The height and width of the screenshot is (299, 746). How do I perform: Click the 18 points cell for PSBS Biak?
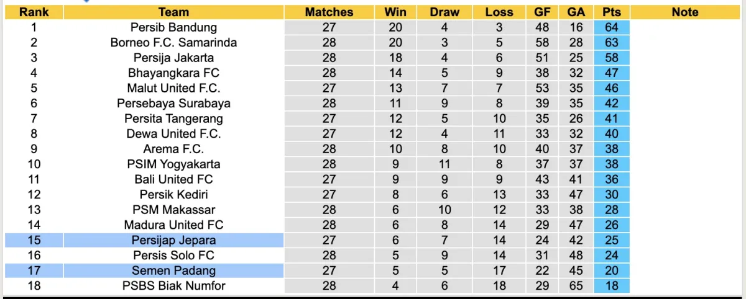click(x=611, y=286)
